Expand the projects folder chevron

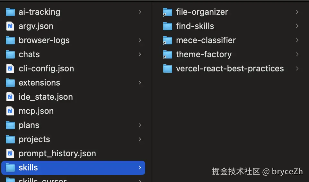(140, 139)
